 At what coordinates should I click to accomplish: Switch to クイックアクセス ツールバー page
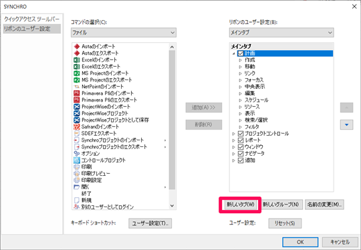[32, 19]
